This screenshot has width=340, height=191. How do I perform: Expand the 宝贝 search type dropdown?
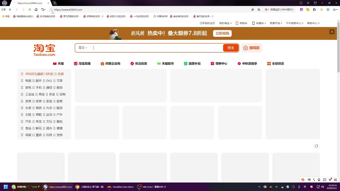pyautogui.click(x=83, y=48)
